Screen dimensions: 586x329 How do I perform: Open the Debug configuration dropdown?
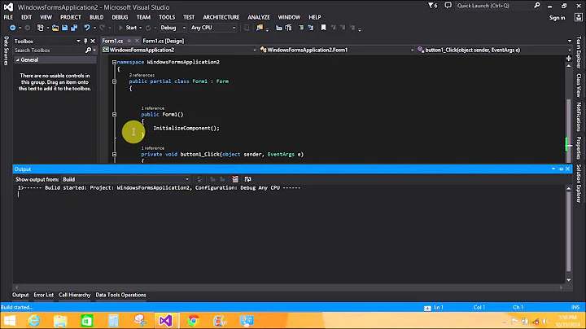[x=173, y=28]
